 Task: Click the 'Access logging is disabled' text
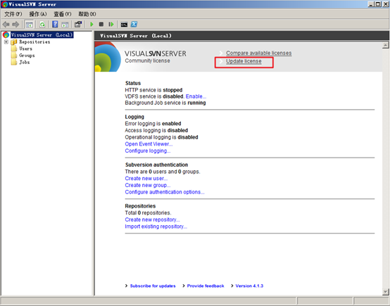pos(156,130)
